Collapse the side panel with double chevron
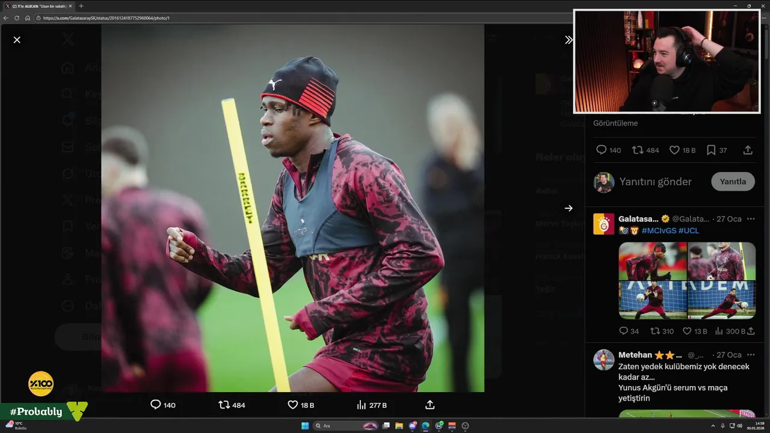This screenshot has height=433, width=770. (x=568, y=40)
